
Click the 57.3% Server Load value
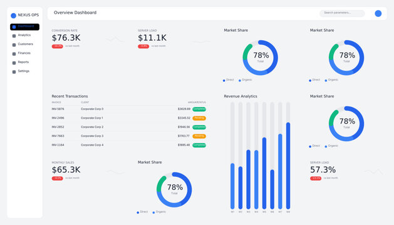coord(323,170)
